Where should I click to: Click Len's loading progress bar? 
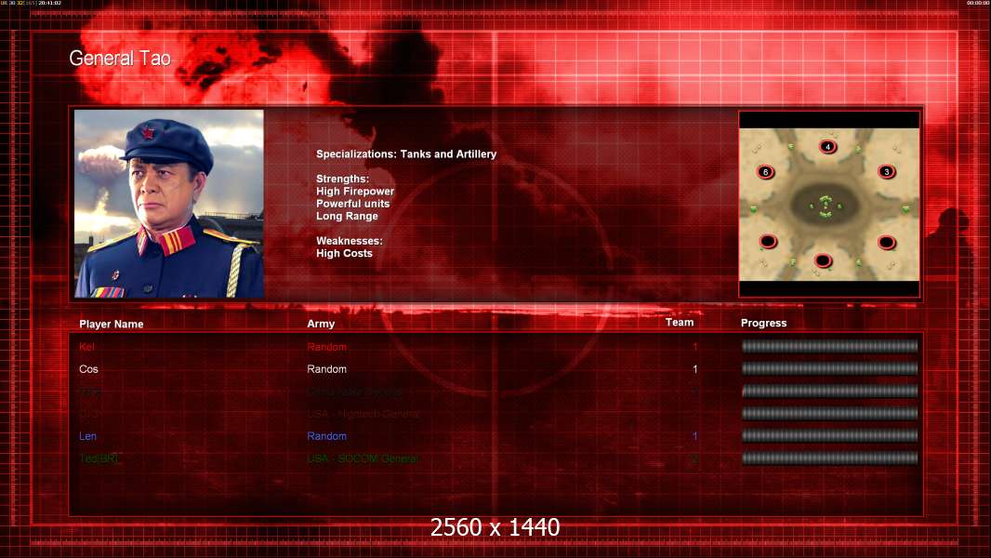[830, 435]
